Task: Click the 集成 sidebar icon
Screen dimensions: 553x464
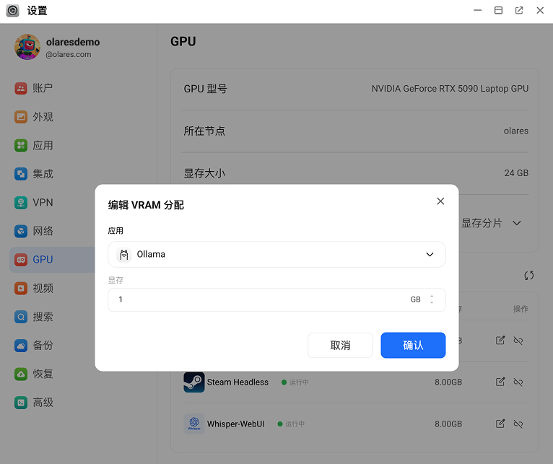Action: 21,174
